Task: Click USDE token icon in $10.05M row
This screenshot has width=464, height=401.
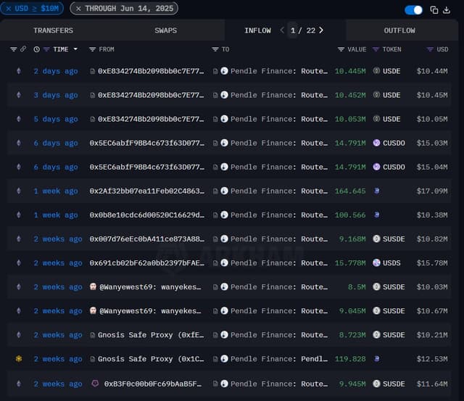Action: point(376,119)
